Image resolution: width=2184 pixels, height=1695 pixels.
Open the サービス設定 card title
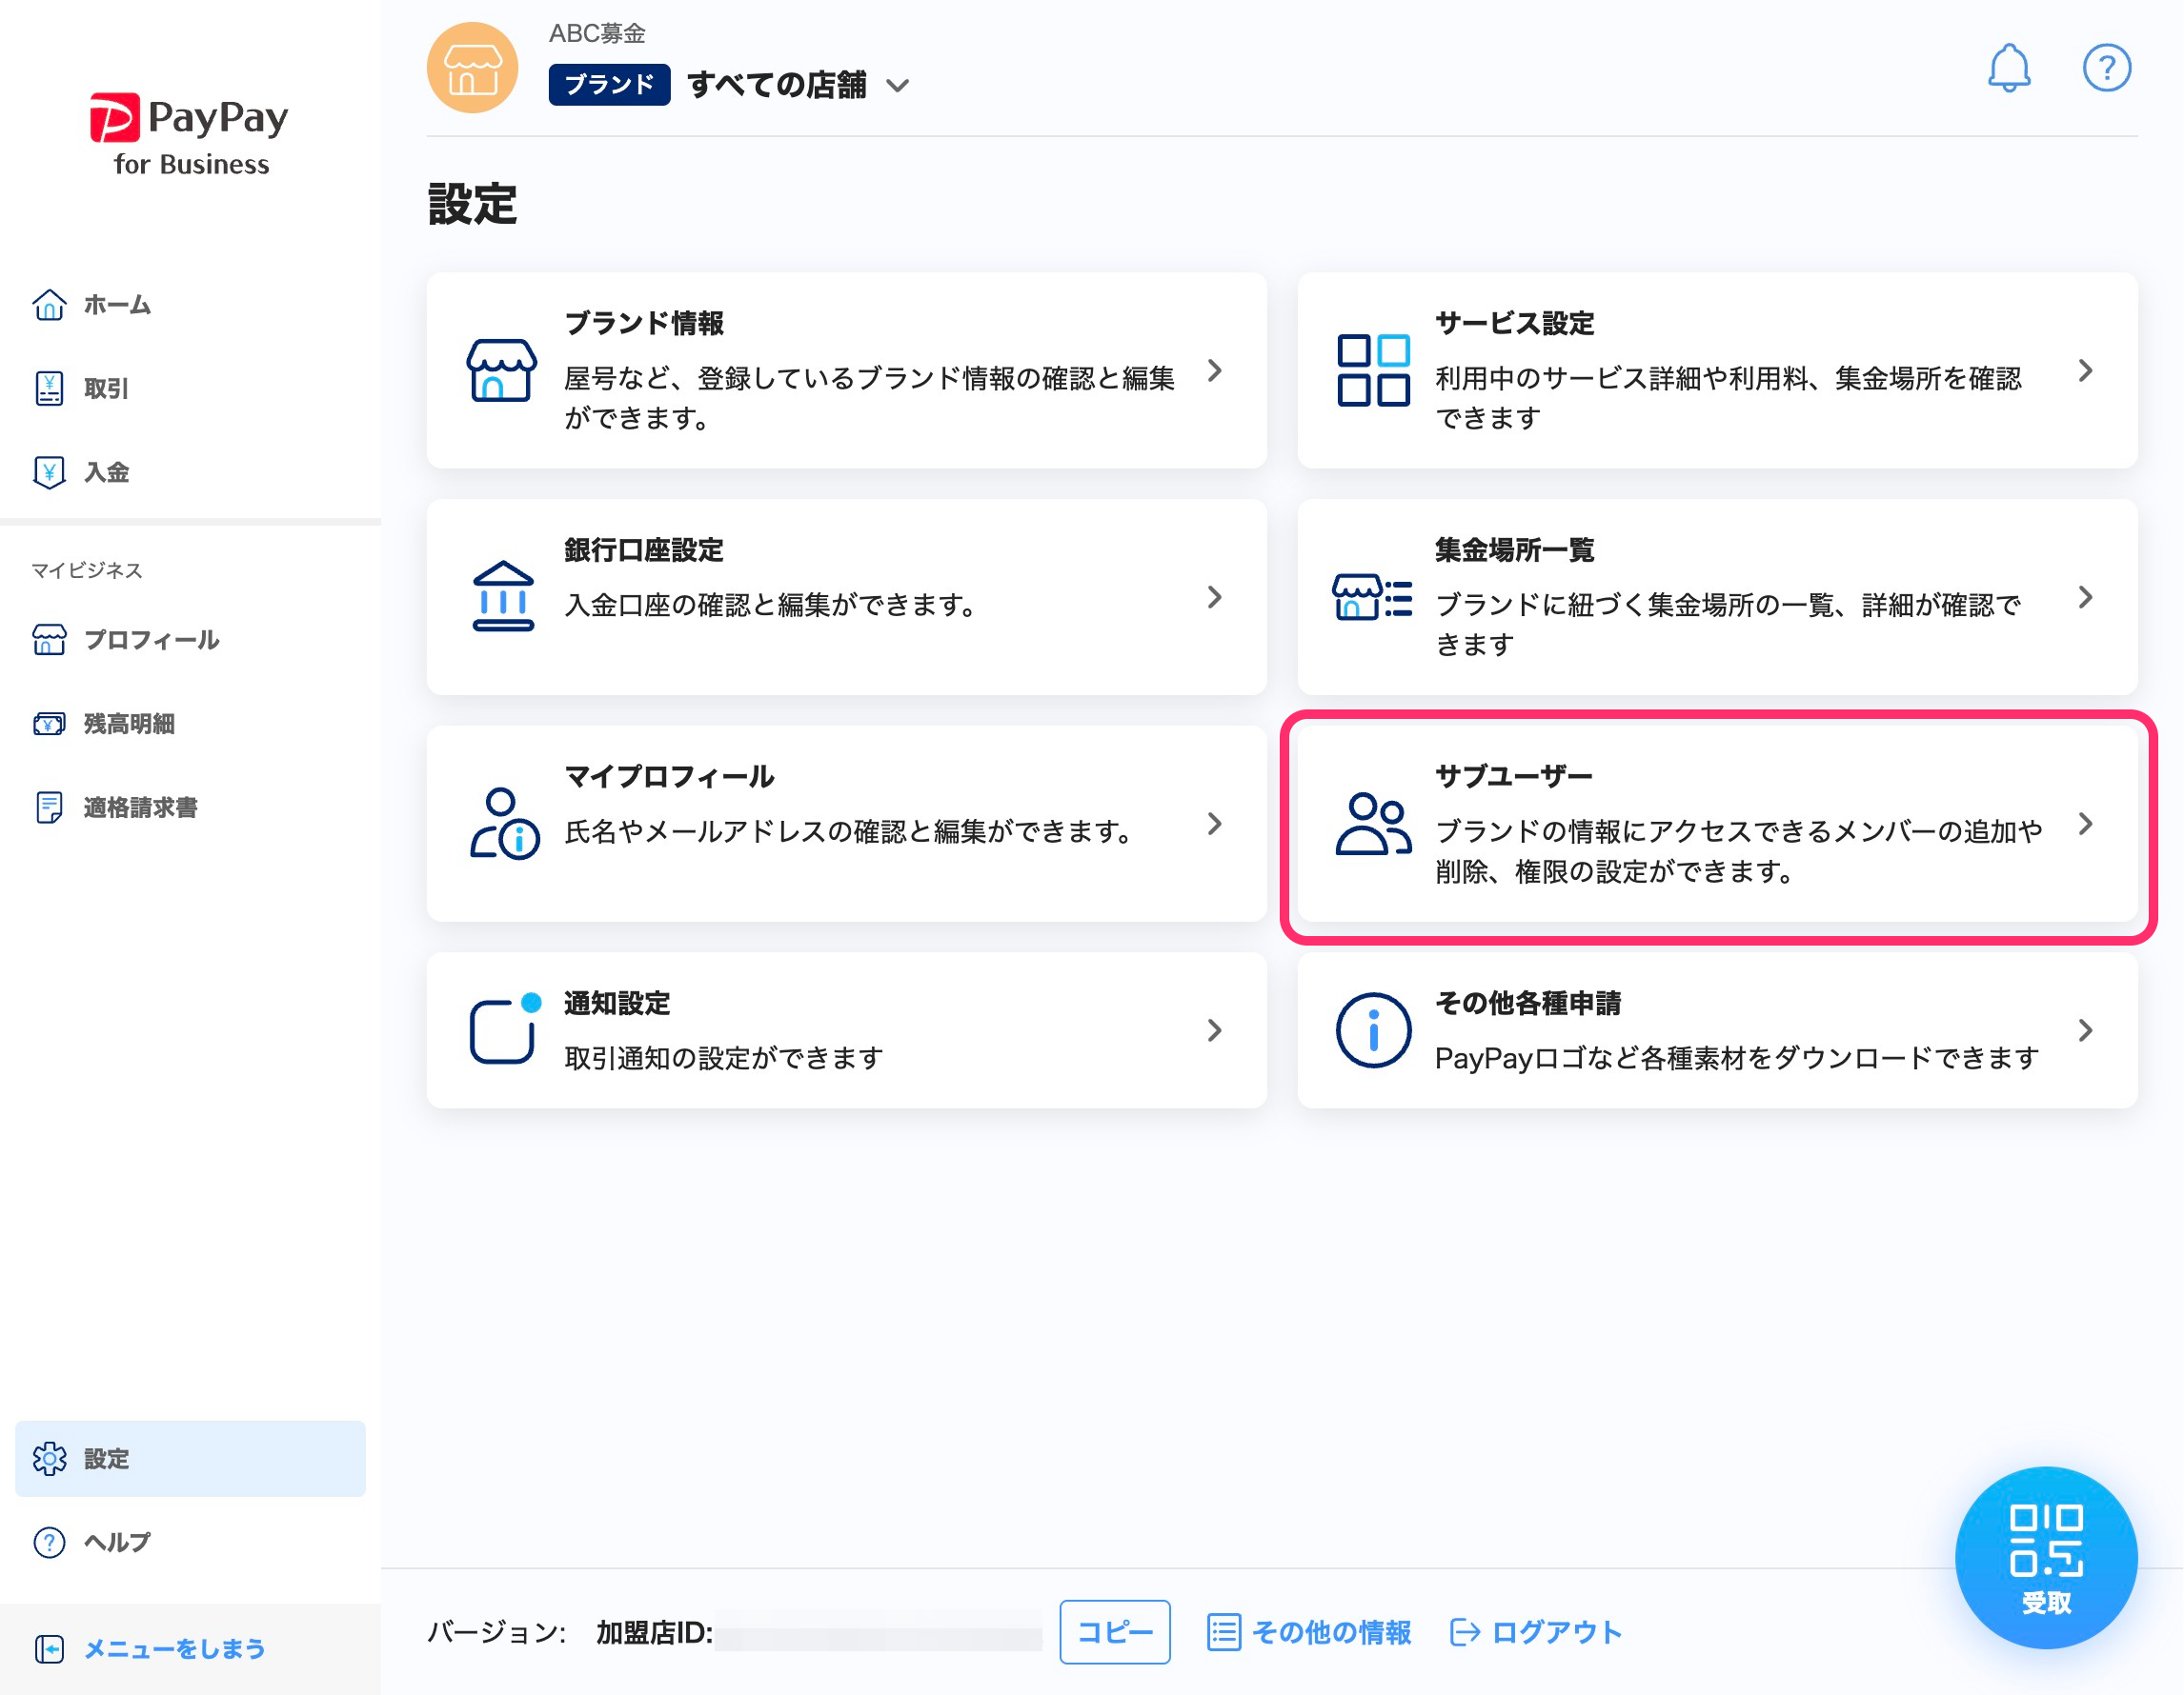[1514, 323]
